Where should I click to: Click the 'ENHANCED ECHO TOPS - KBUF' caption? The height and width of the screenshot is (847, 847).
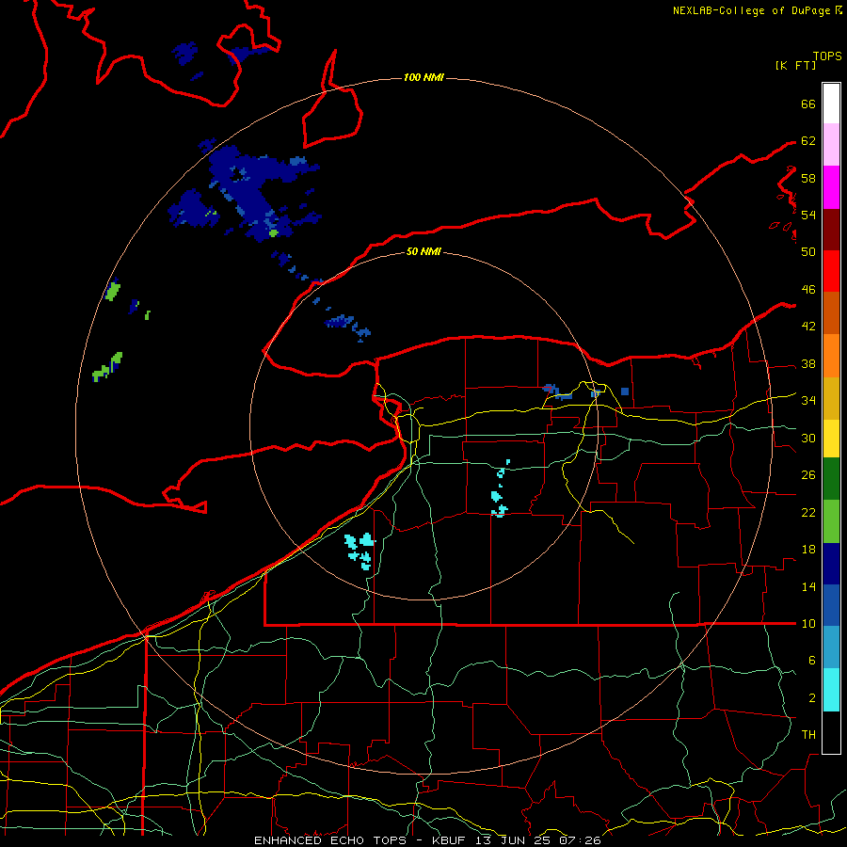pyautogui.click(x=362, y=840)
